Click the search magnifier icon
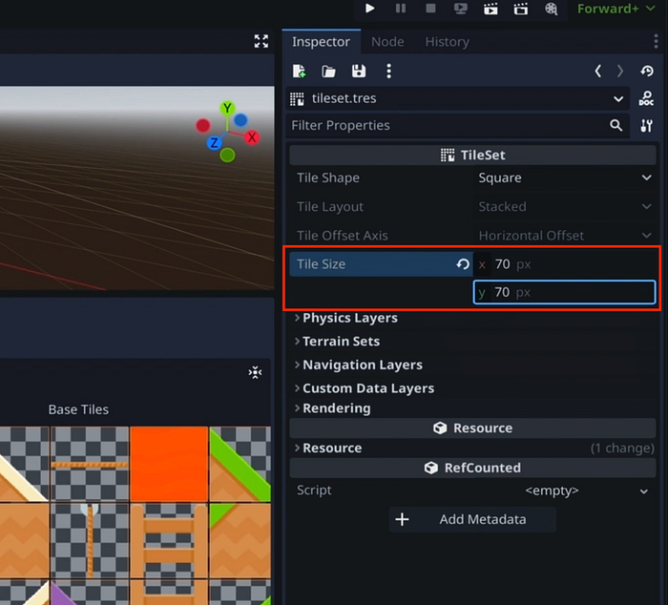Image resolution: width=668 pixels, height=605 pixels. 616,125
